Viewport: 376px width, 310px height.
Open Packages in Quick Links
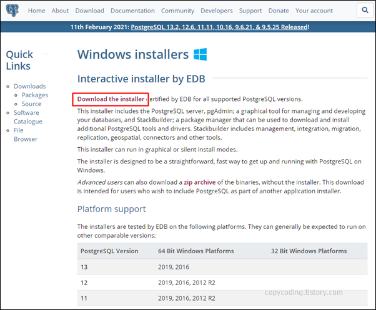(35, 95)
